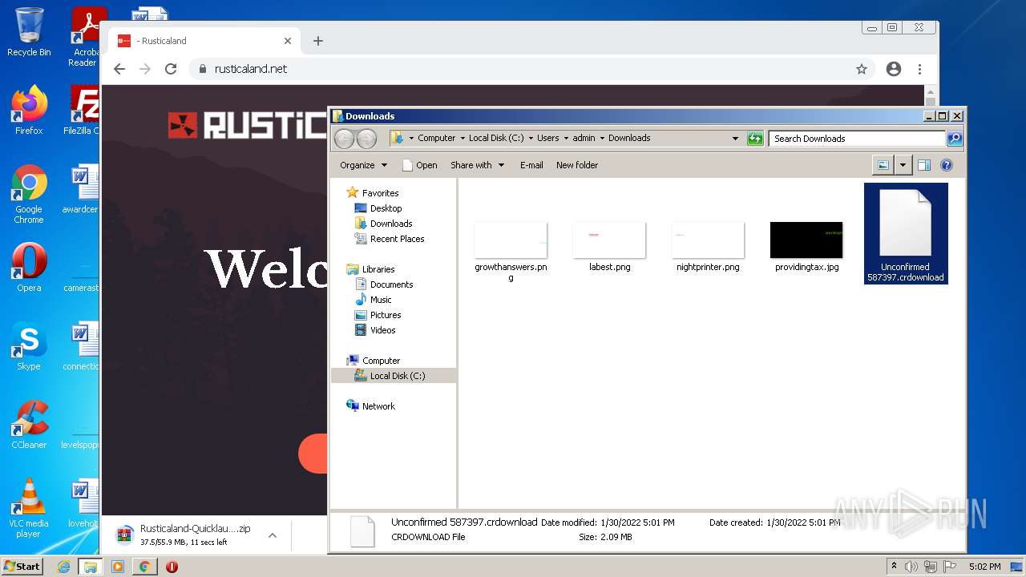Reload the rusticaland.net page
Image resolution: width=1026 pixels, height=577 pixels.
tap(171, 69)
